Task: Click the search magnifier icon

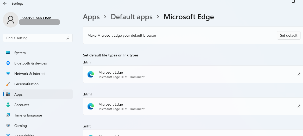Action: point(68,38)
